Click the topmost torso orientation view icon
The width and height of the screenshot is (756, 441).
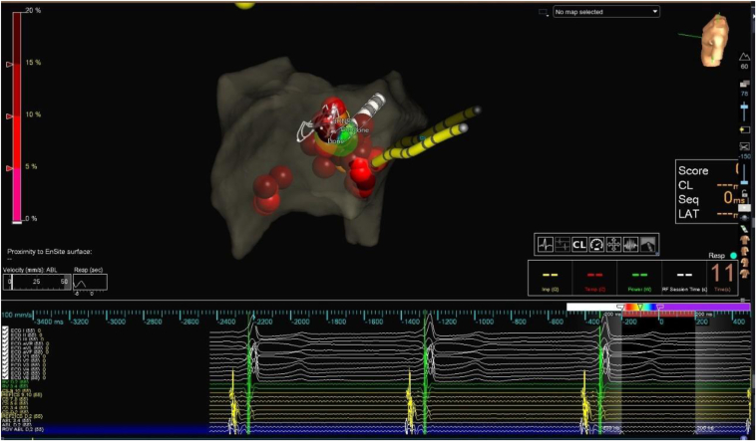click(745, 239)
